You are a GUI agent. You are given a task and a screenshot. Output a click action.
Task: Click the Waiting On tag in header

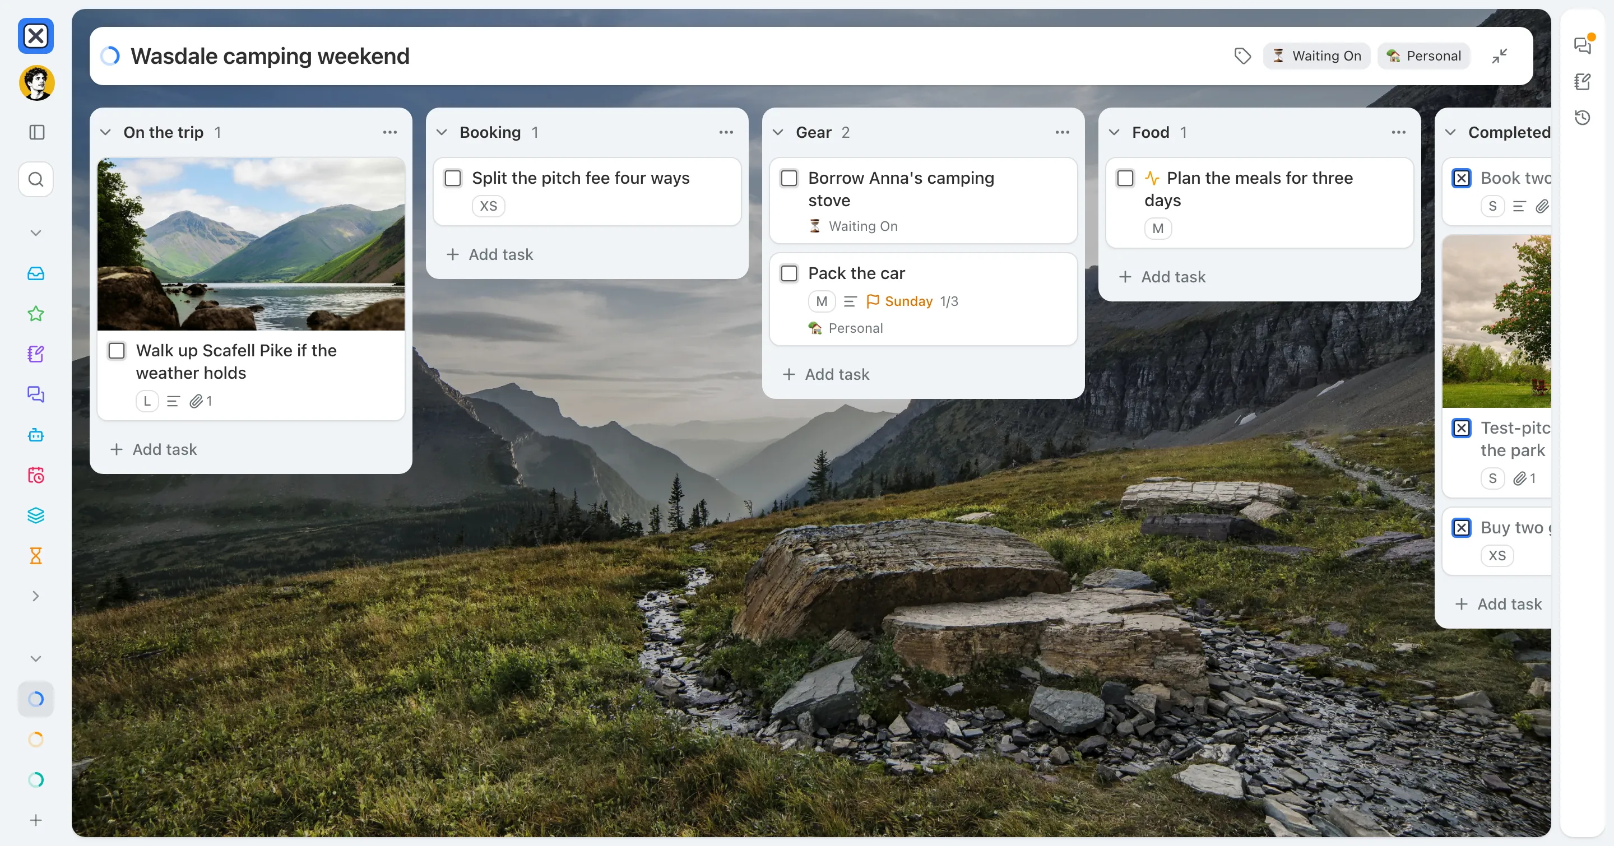[1316, 55]
